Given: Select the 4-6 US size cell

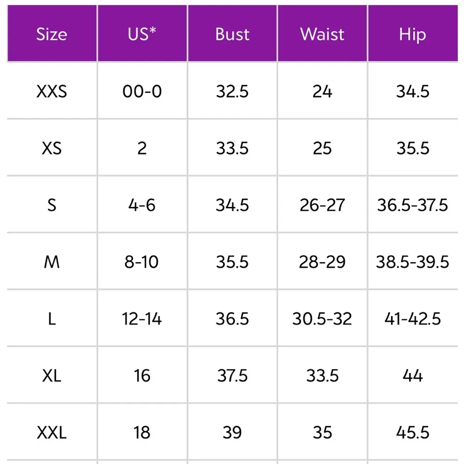Looking at the screenshot, I should (x=142, y=205).
